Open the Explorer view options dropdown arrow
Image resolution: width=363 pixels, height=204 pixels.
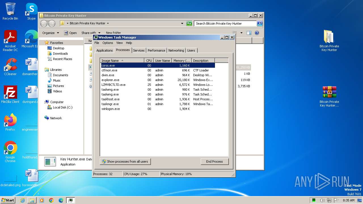(x=241, y=33)
